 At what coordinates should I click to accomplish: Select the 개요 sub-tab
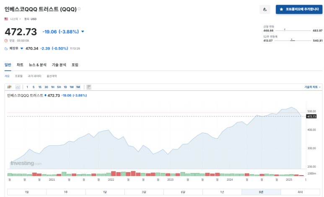[x=7, y=76]
